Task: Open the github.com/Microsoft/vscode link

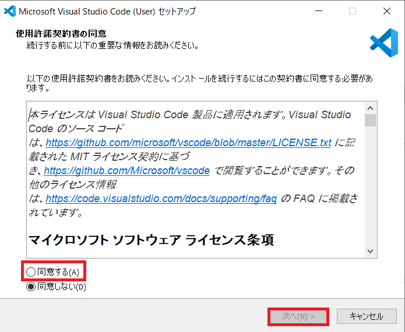Action: tap(127, 171)
